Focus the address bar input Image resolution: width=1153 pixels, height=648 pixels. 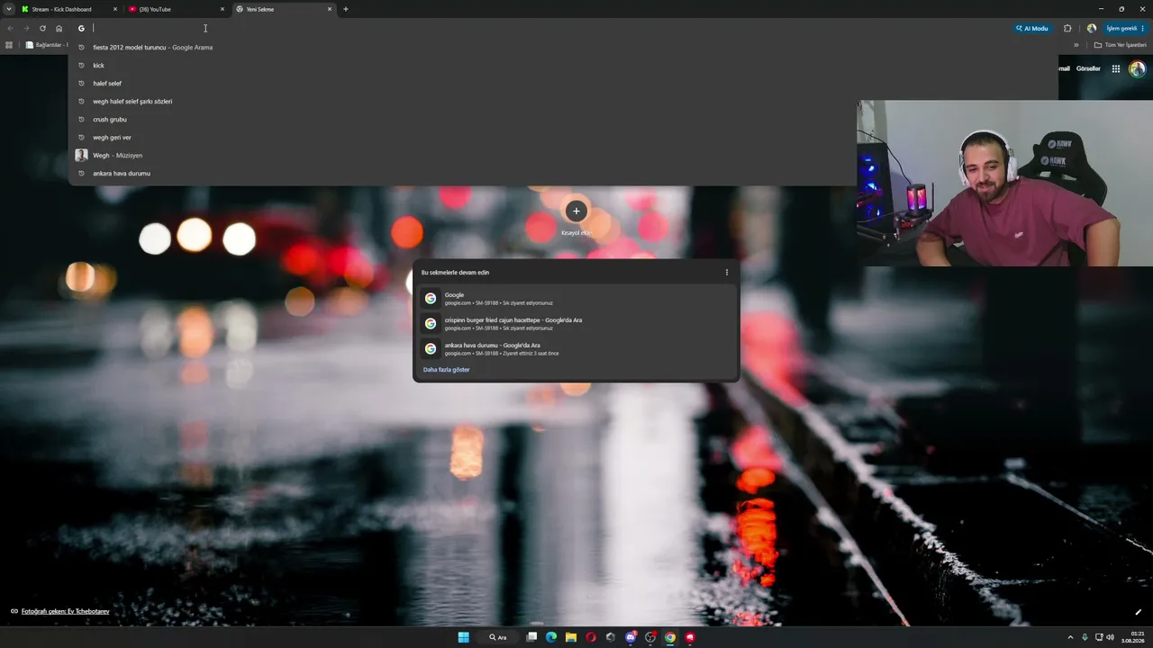[540, 28]
